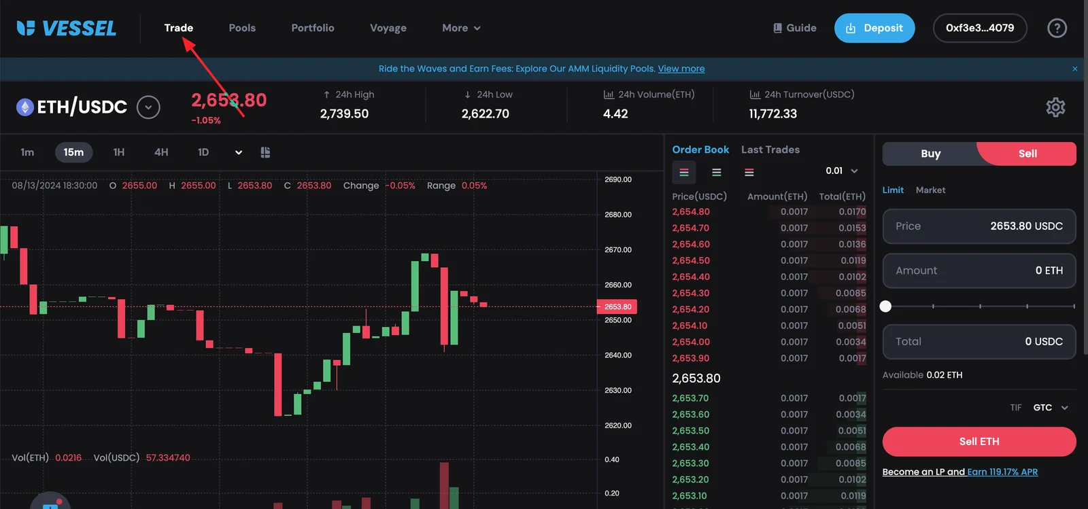Open the More navigation dropdown

pos(461,28)
